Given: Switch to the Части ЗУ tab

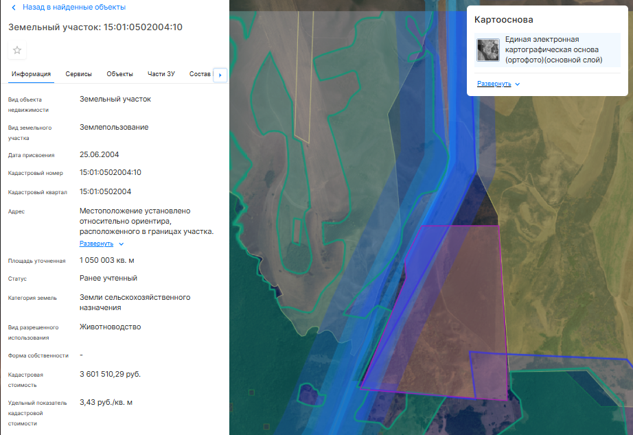Looking at the screenshot, I should (161, 74).
